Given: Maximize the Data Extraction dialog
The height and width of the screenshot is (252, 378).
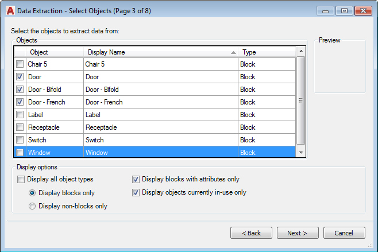Looking at the screenshot, I should click(x=344, y=11).
